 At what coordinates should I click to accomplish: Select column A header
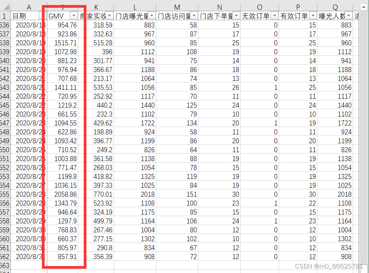coord(29,7)
